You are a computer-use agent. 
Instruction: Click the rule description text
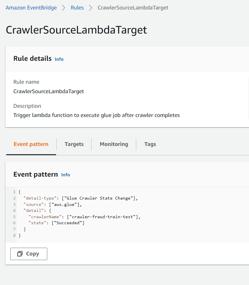pyautogui.click(x=96, y=115)
